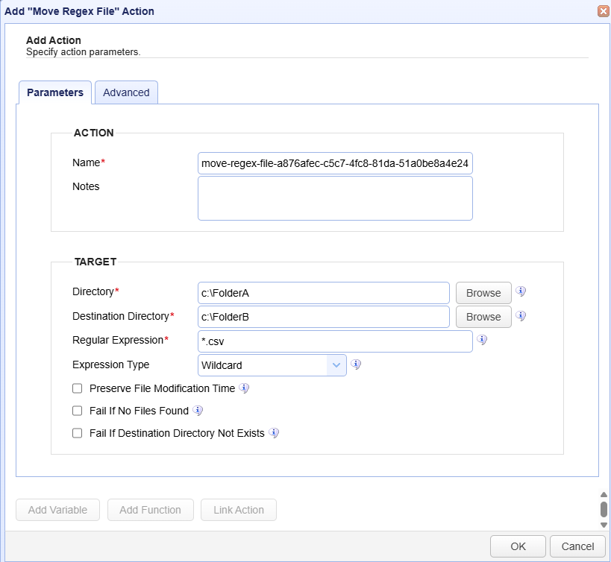Viewport: 611px width, 562px height.
Task: Click info icon for Destination Directory Not Exists
Action: (274, 433)
